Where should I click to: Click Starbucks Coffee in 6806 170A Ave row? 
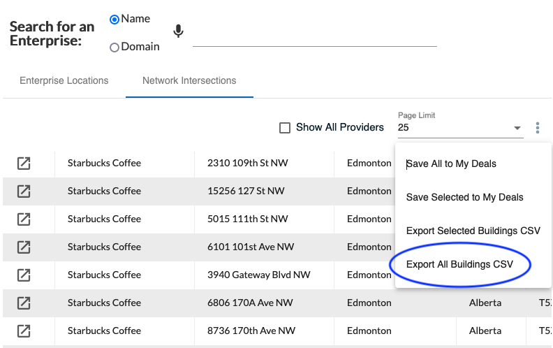(104, 303)
